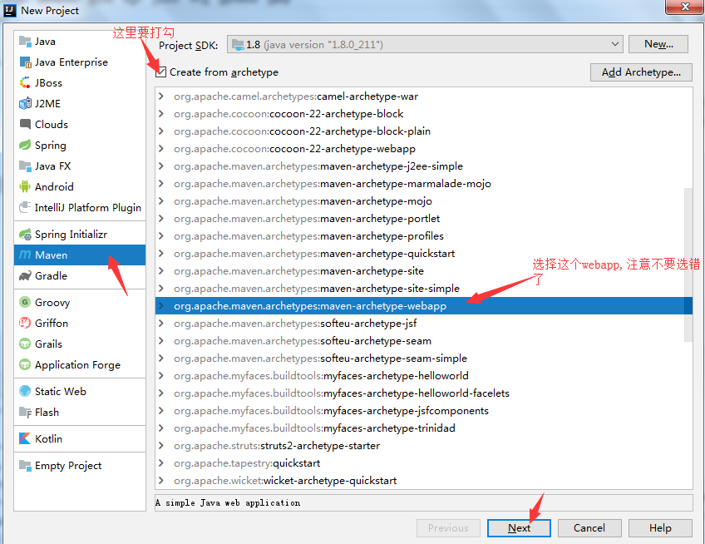Screen dimensions: 705x544
Task: Open the Project SDK dropdown
Action: (425, 45)
